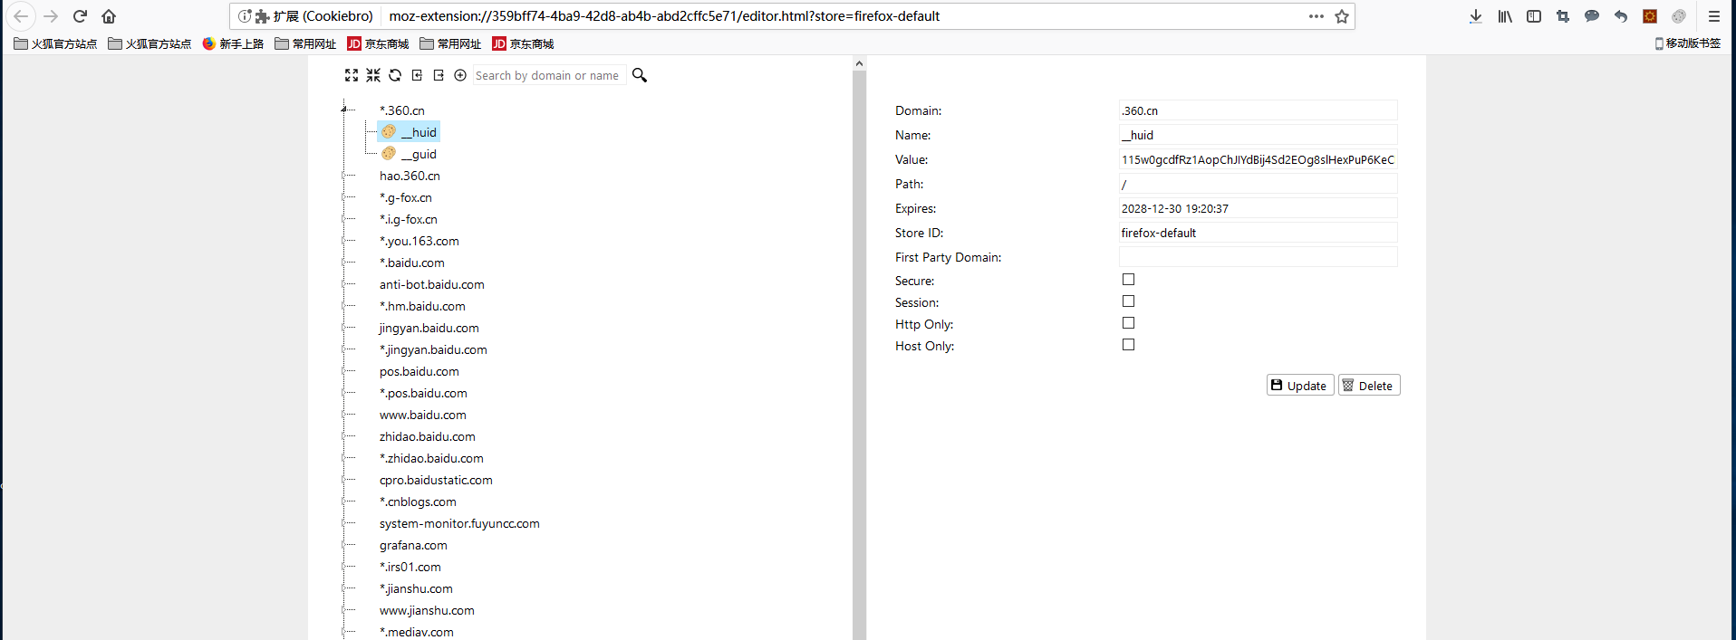Screen dimensions: 1736x640
Task: Select the __guid cookie
Action: pos(409,154)
